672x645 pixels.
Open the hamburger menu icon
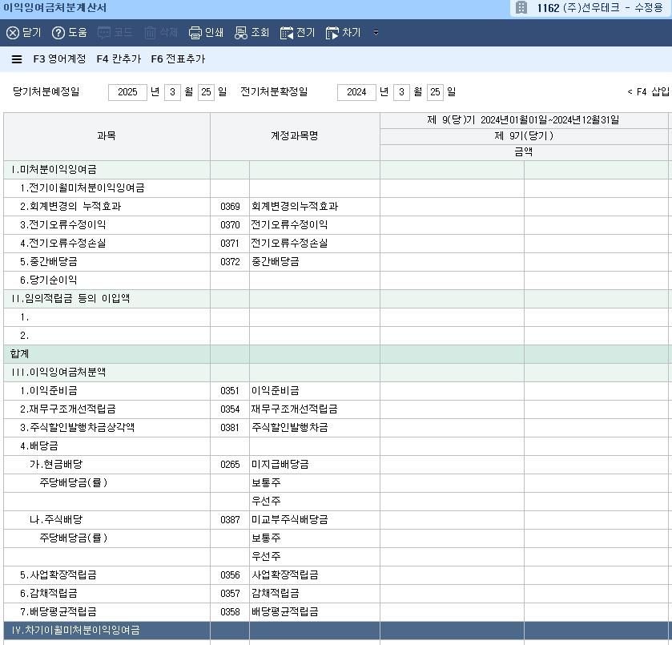click(x=17, y=59)
